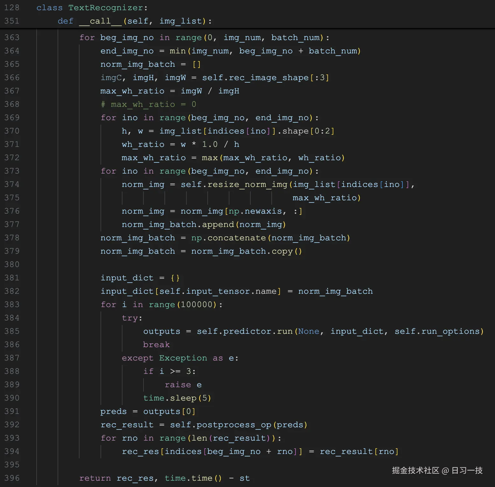Click 'time.sleep(5)' call

coord(177,398)
